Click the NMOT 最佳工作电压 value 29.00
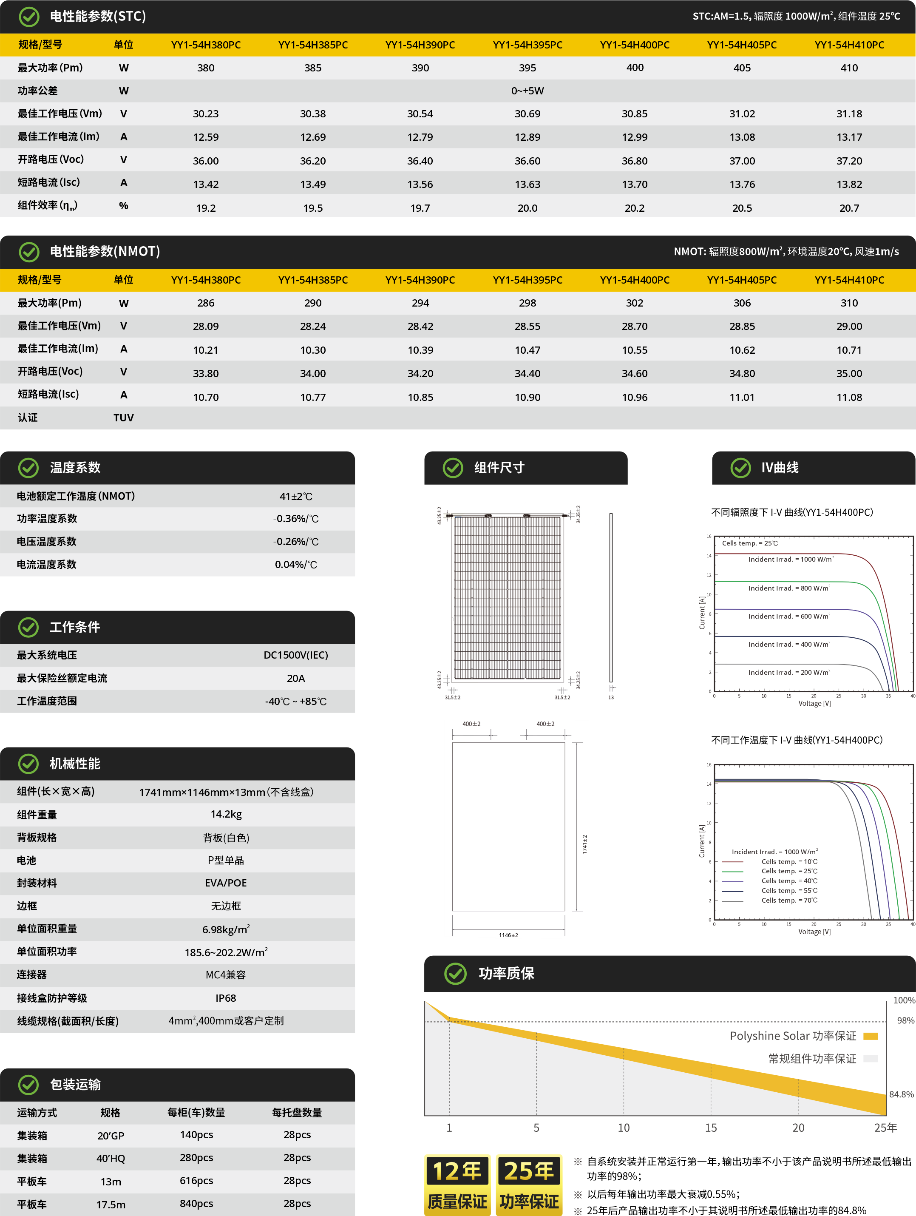The height and width of the screenshot is (1216, 916). click(x=850, y=327)
